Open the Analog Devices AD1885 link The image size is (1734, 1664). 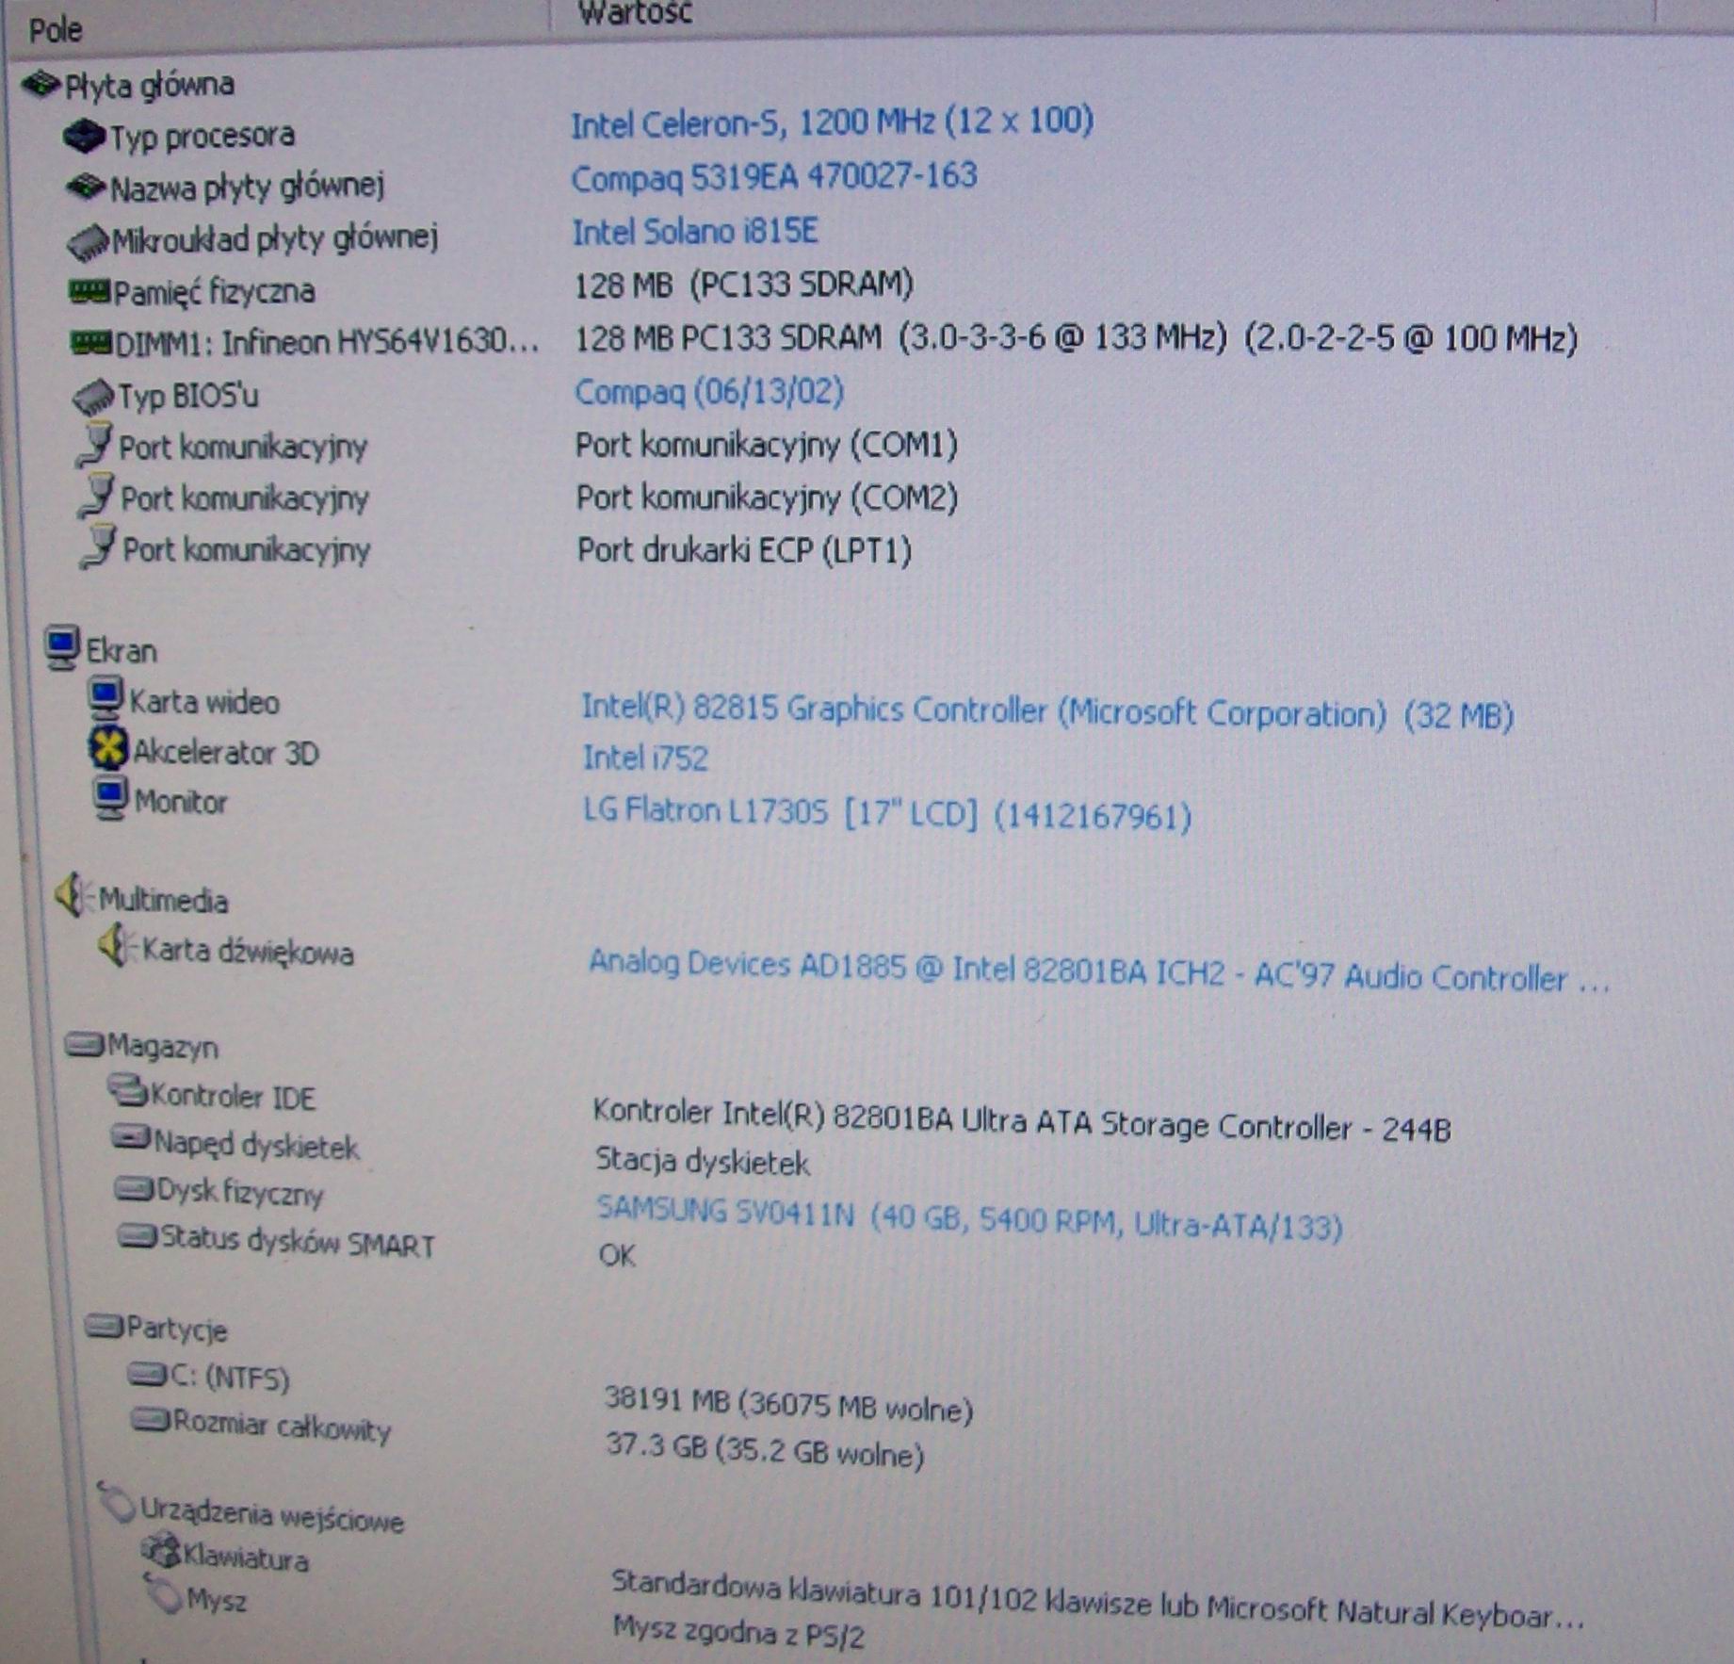1099,972
